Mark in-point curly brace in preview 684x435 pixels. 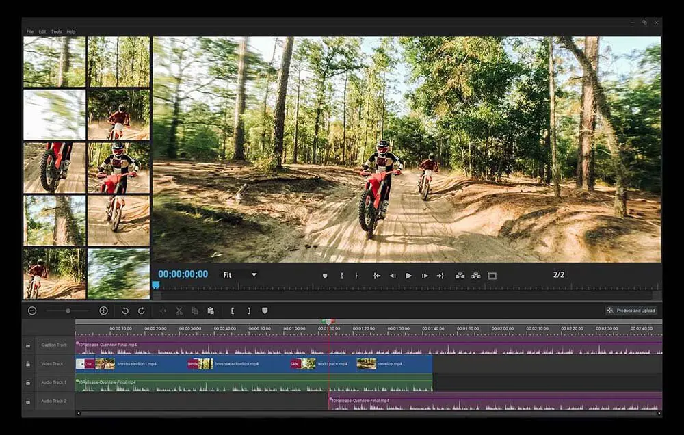(x=341, y=276)
